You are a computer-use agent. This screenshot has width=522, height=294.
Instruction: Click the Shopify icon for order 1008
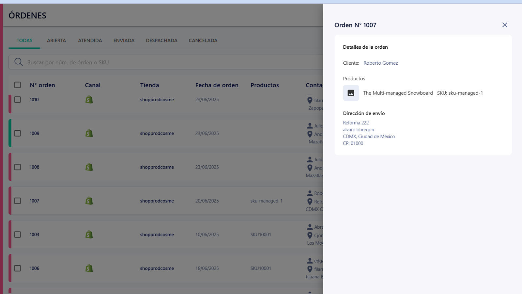point(89,167)
